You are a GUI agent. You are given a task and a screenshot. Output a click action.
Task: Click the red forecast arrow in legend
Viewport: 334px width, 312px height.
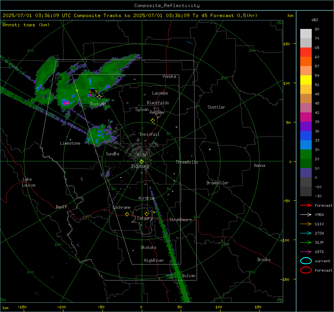(306, 205)
